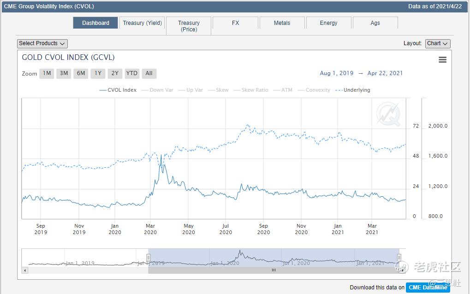Switch to the Dashboard tab
Screen dimensions: 470x294
coord(95,23)
